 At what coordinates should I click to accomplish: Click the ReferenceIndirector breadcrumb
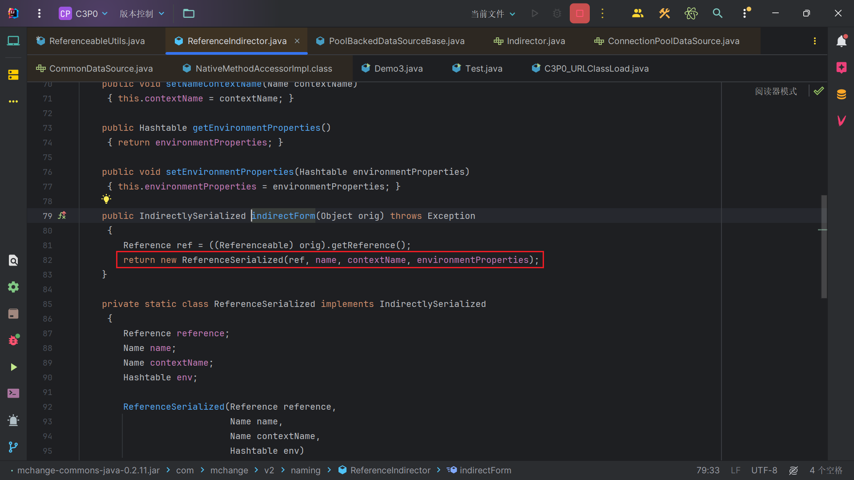385,470
